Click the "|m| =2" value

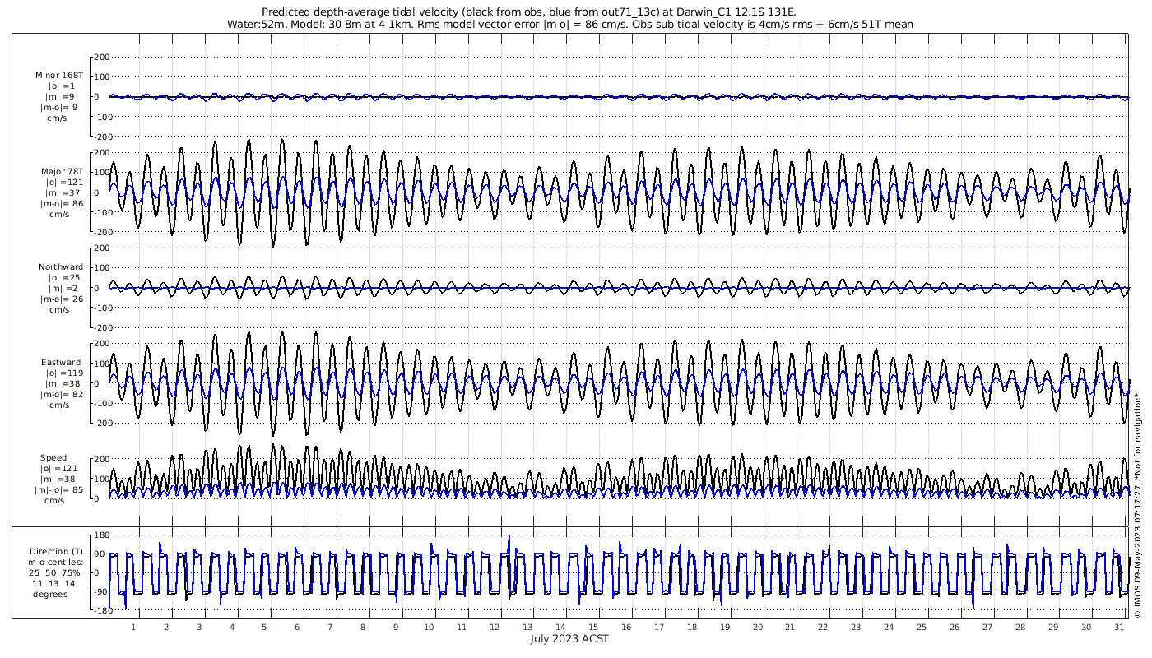[62, 289]
